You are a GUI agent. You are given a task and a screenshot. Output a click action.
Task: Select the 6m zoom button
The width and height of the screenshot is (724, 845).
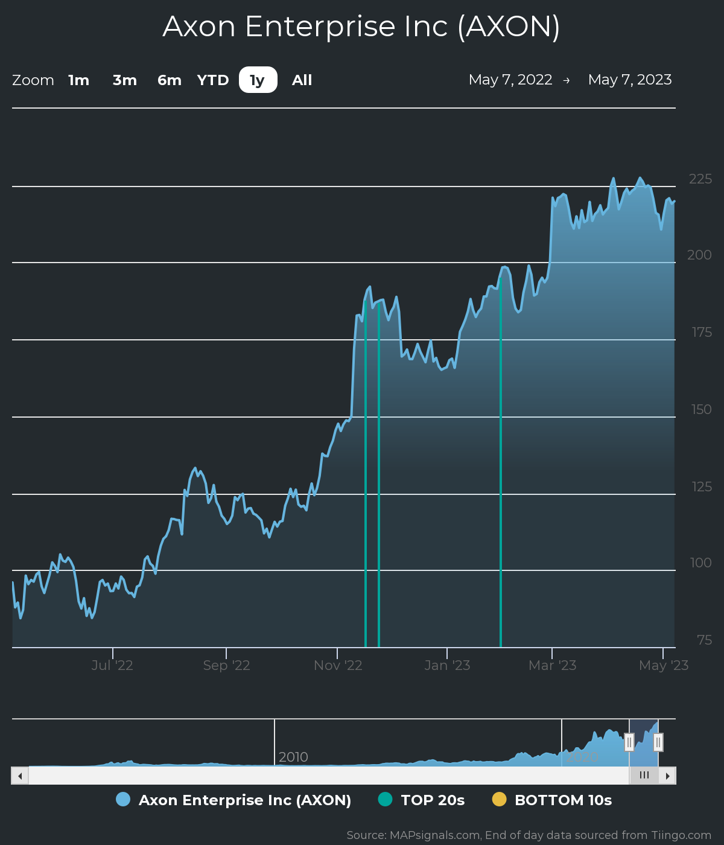click(x=168, y=79)
